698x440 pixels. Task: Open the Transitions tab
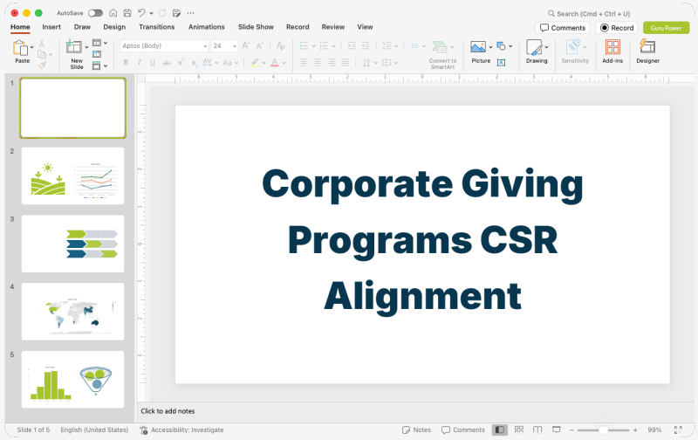[157, 27]
